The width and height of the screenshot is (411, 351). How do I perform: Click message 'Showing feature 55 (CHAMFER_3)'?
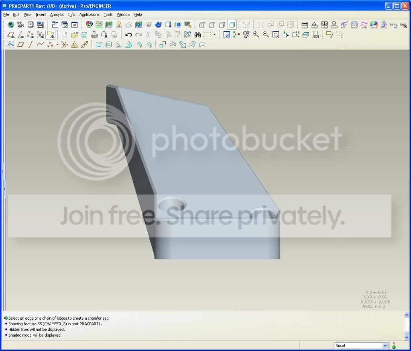pyautogui.click(x=55, y=324)
